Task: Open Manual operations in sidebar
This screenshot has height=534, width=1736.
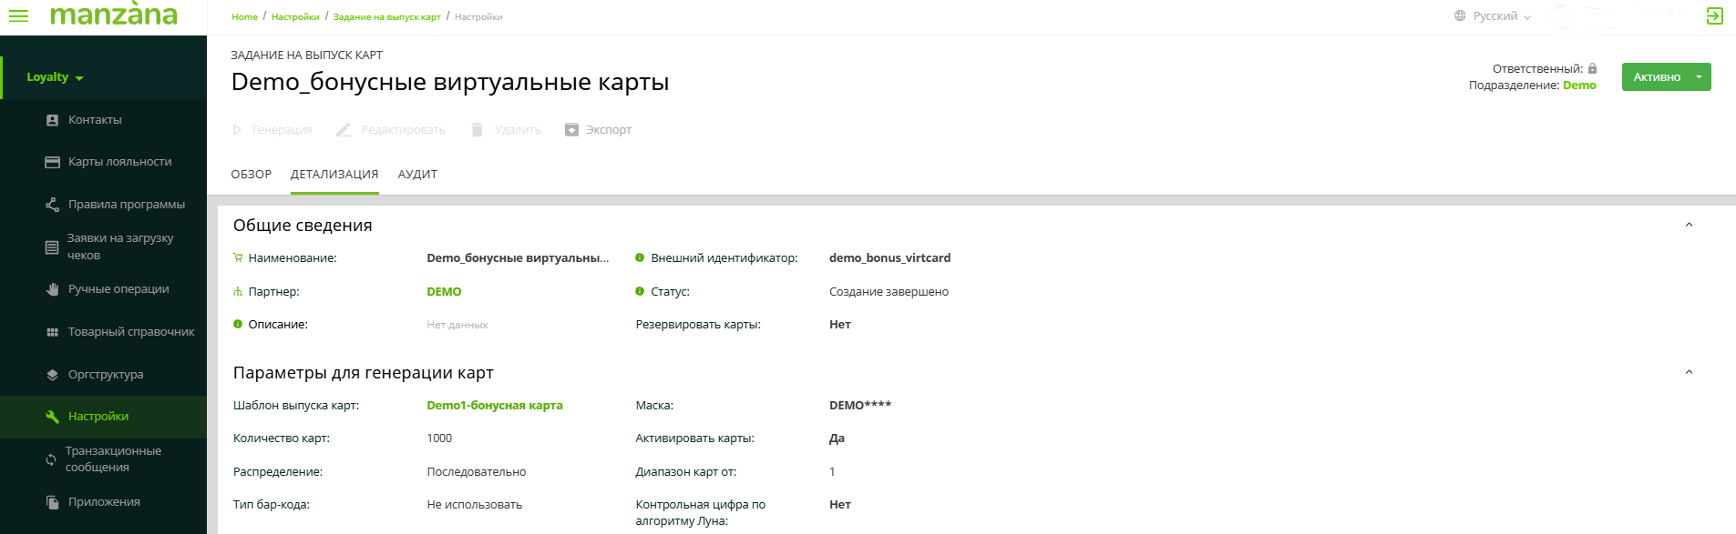Action: pos(118,289)
